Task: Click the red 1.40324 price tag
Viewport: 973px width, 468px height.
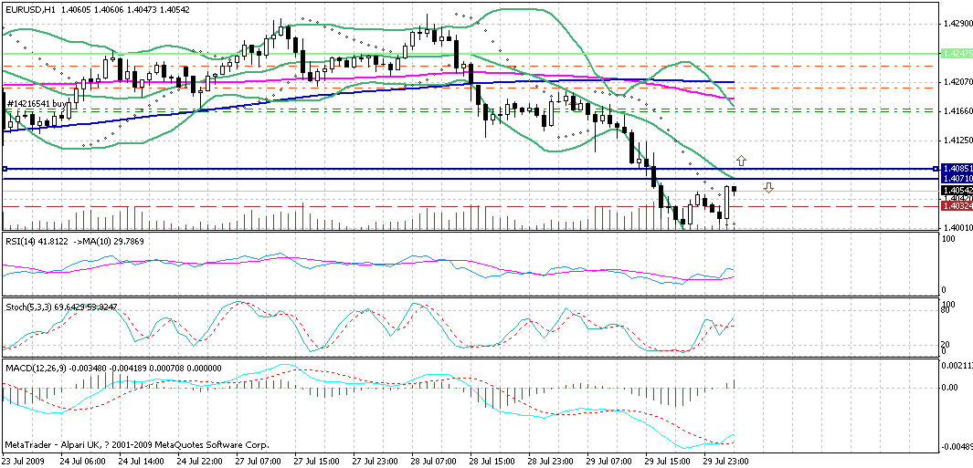Action: pyautogui.click(x=957, y=205)
